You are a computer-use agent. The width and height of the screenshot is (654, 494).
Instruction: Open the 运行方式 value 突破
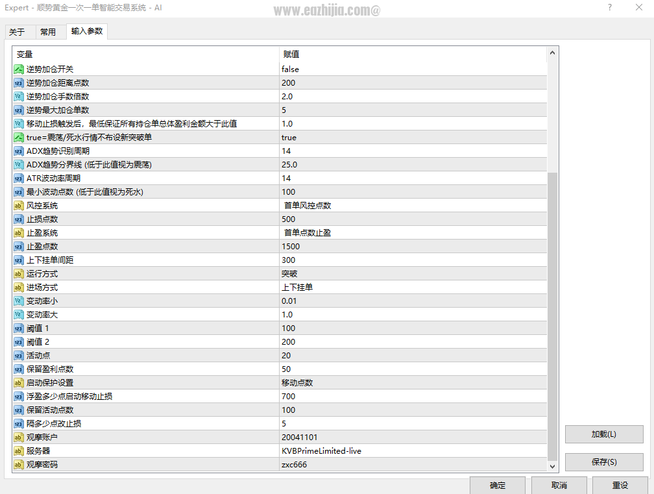point(289,274)
